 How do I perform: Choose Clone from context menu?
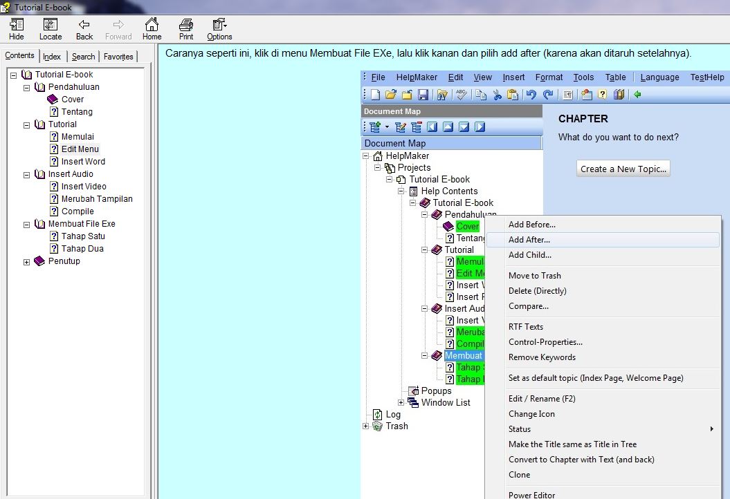(x=603, y=474)
